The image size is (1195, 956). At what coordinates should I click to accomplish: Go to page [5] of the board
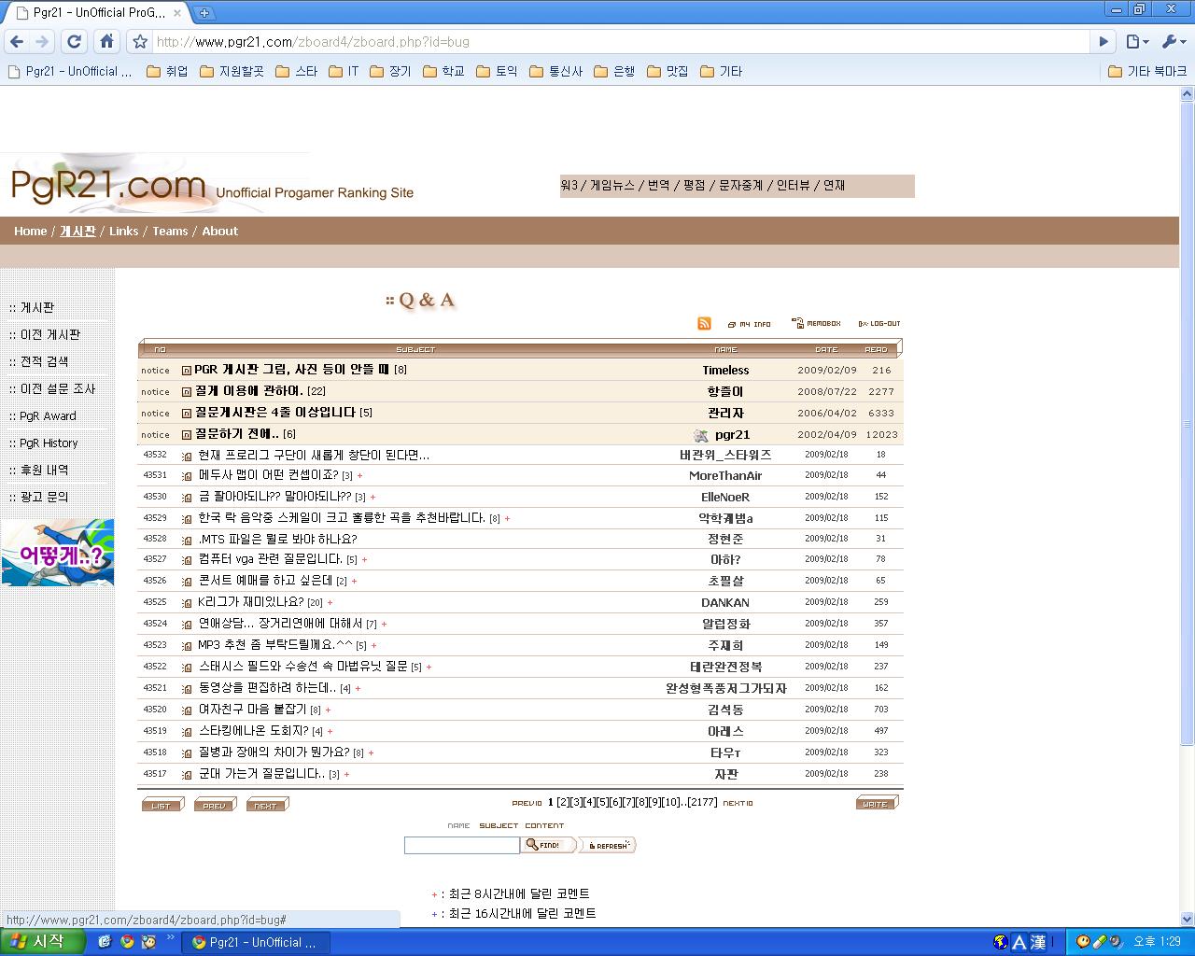point(602,803)
